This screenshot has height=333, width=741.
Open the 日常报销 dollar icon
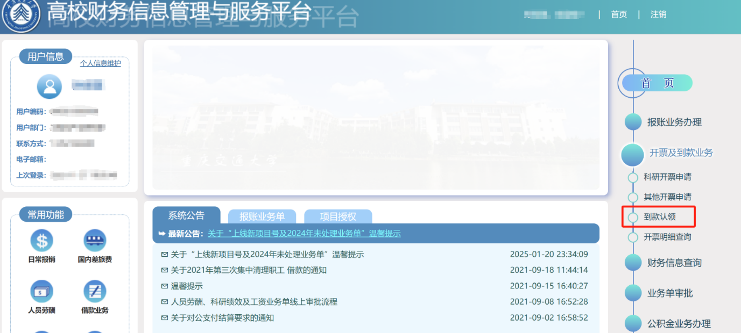click(x=41, y=241)
